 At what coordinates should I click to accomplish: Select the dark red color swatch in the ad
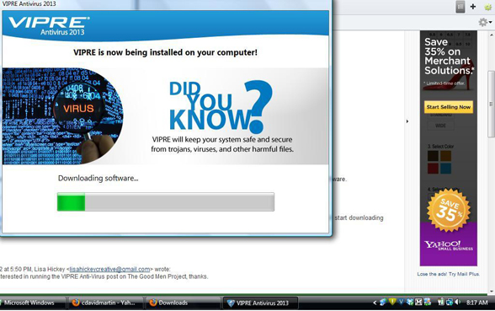click(433, 169)
